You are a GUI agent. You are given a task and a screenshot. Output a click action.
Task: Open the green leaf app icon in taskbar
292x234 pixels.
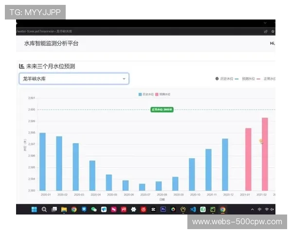(x=203, y=209)
